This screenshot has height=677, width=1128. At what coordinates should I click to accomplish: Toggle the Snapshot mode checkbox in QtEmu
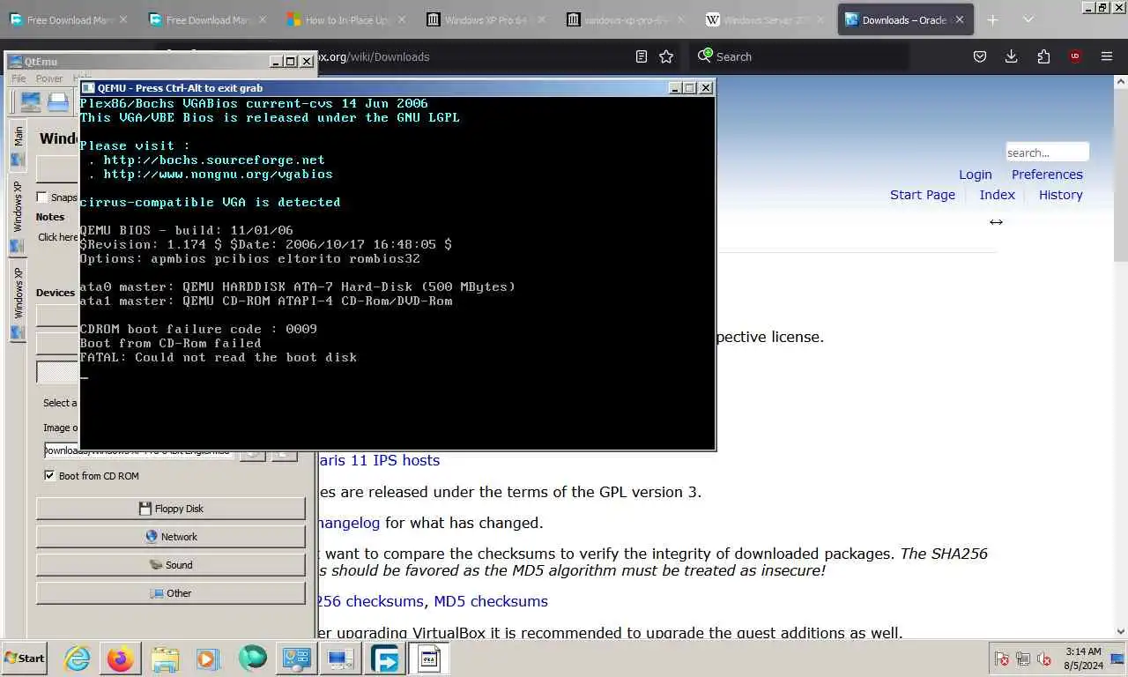[41, 197]
